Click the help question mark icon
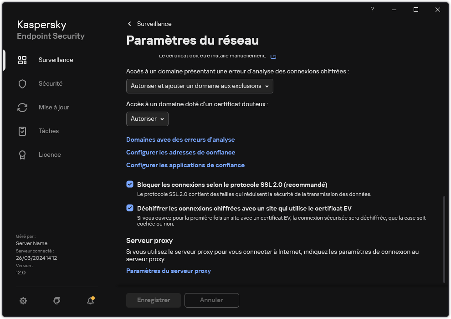 (x=372, y=10)
